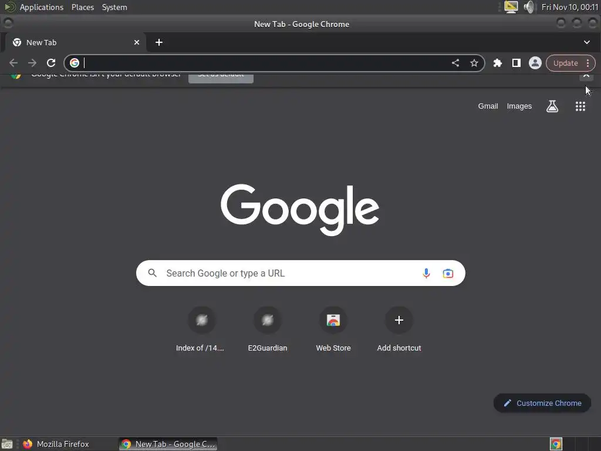Add a new shortcut tile
The height and width of the screenshot is (451, 601).
click(399, 329)
